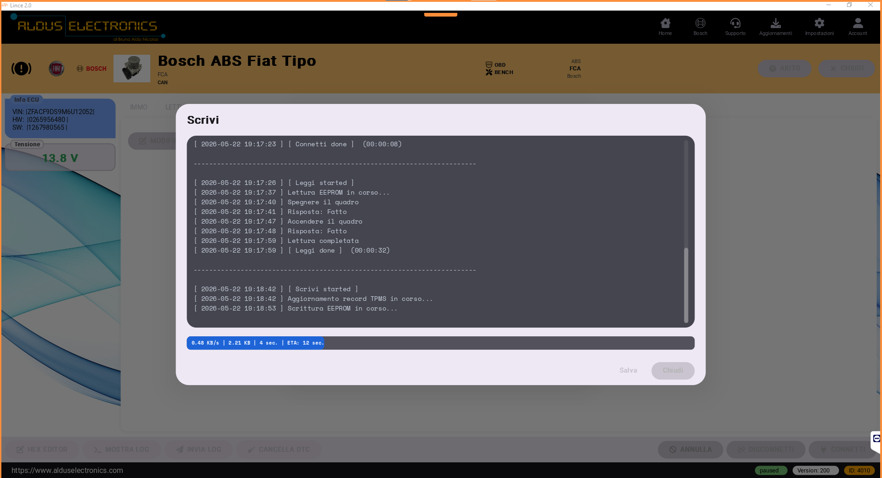The height and width of the screenshot is (478, 882).
Task: Click the INVIA LOG button
Action: point(199,449)
